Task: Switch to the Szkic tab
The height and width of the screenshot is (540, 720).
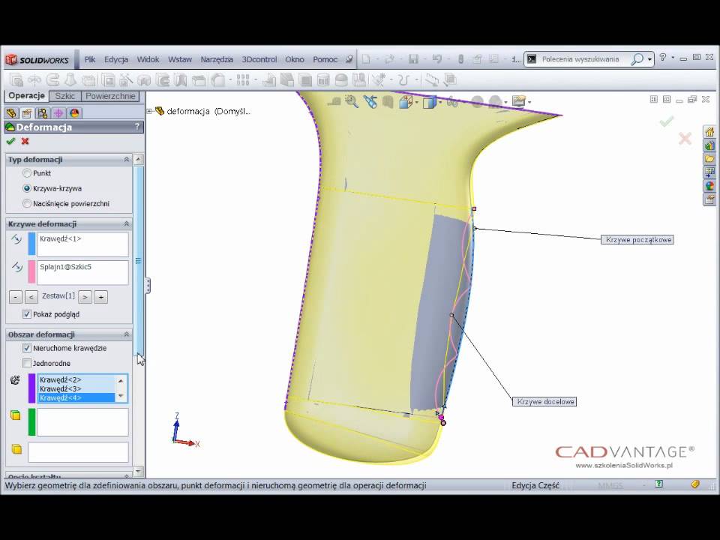Action: click(64, 96)
